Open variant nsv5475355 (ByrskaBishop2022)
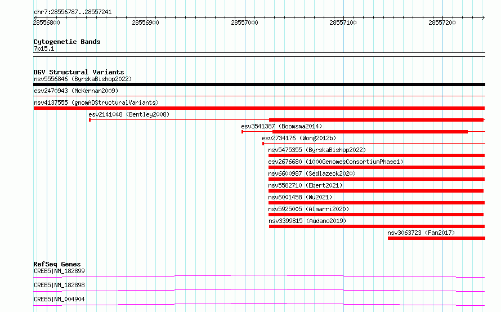The image size is (501, 312). coord(317,150)
